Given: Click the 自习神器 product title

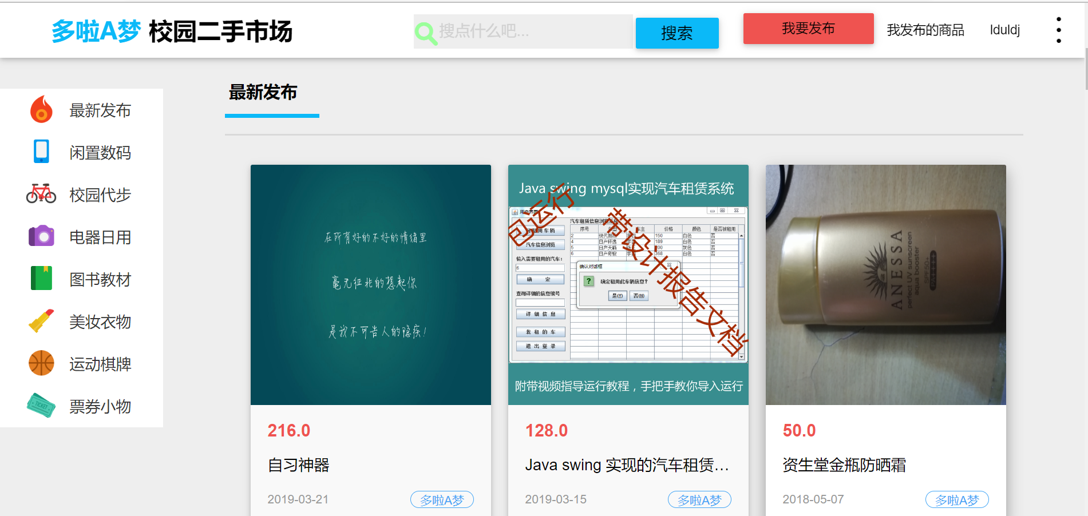Looking at the screenshot, I should click(299, 465).
